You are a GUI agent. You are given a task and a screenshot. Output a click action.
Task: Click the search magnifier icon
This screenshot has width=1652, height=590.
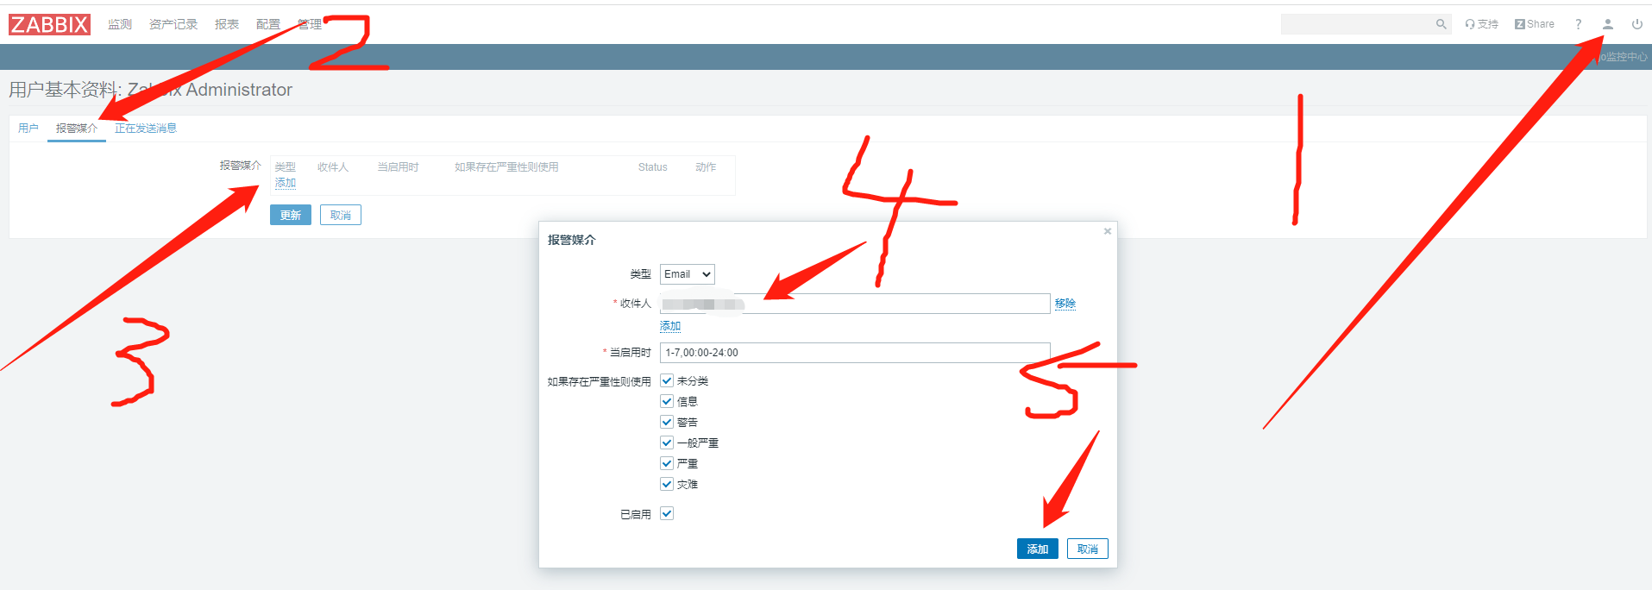1441,24
